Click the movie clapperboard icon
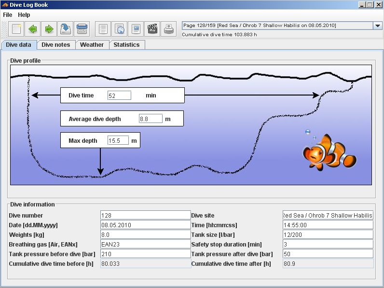Viewport: 384px width, 288px height. [x=152, y=29]
